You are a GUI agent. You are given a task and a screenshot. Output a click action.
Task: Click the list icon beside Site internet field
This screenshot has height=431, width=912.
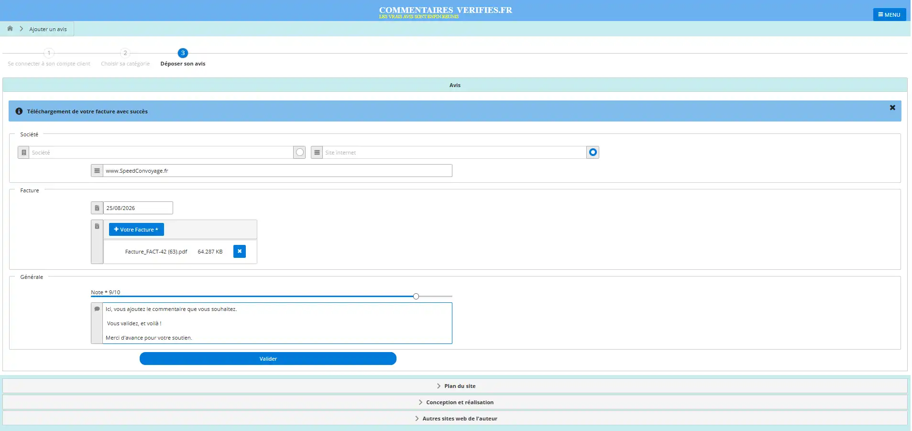click(317, 153)
